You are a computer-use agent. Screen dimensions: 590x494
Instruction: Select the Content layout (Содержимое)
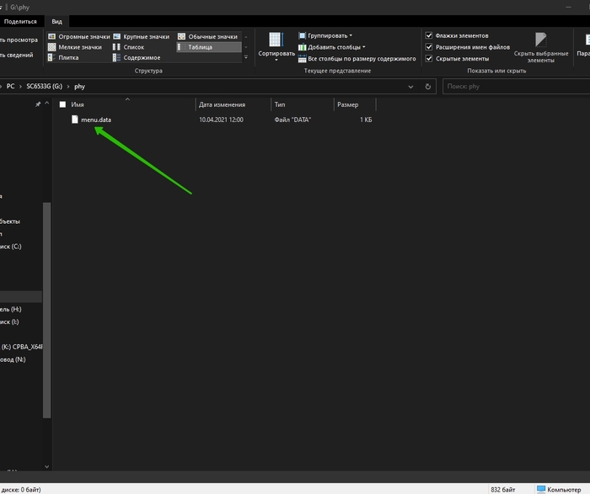[x=137, y=57]
